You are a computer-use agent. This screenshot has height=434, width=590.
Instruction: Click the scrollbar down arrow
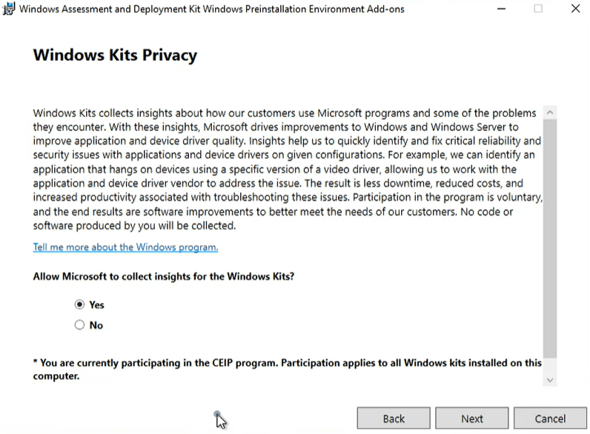550,379
